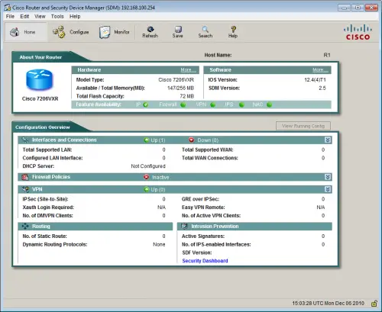Click the Active Signatures label
382x312 pixels.
(x=203, y=236)
